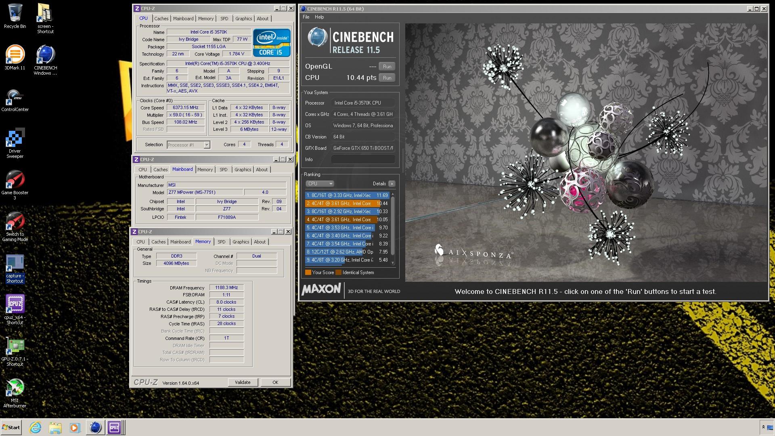Open the CPU ranking type dropdown
Screen dimensions: 775x436
point(320,184)
